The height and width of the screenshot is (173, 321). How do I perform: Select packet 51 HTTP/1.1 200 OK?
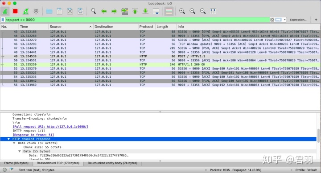[160, 64]
